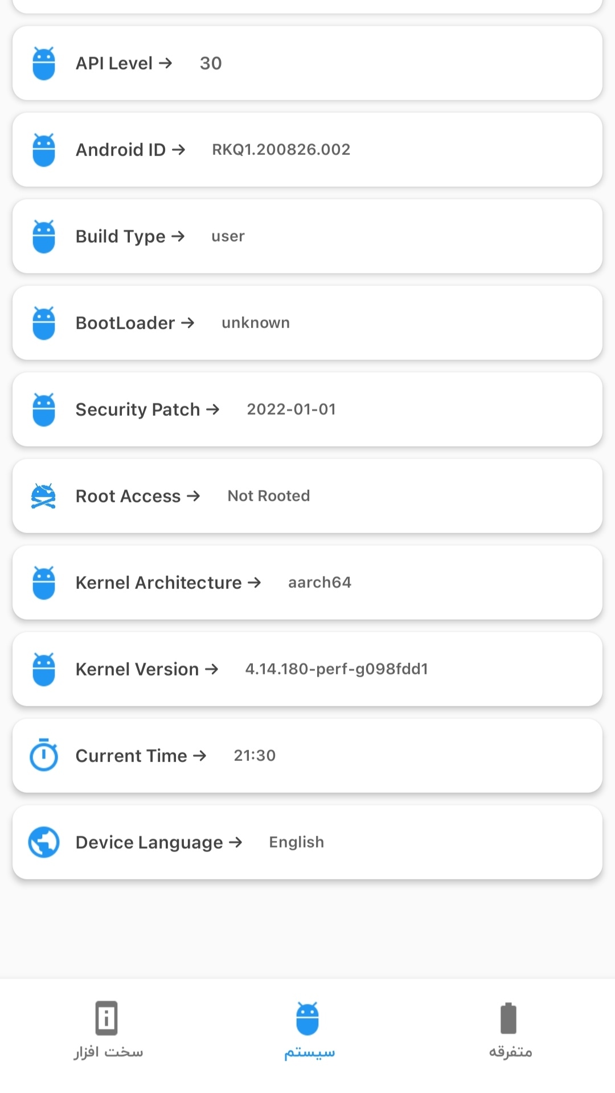This screenshot has height=1093, width=615.
Task: Open the متفرقه miscellaneous tab
Action: coord(509,1030)
